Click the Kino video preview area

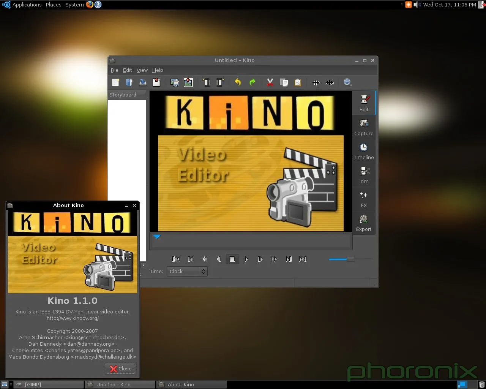[251, 161]
